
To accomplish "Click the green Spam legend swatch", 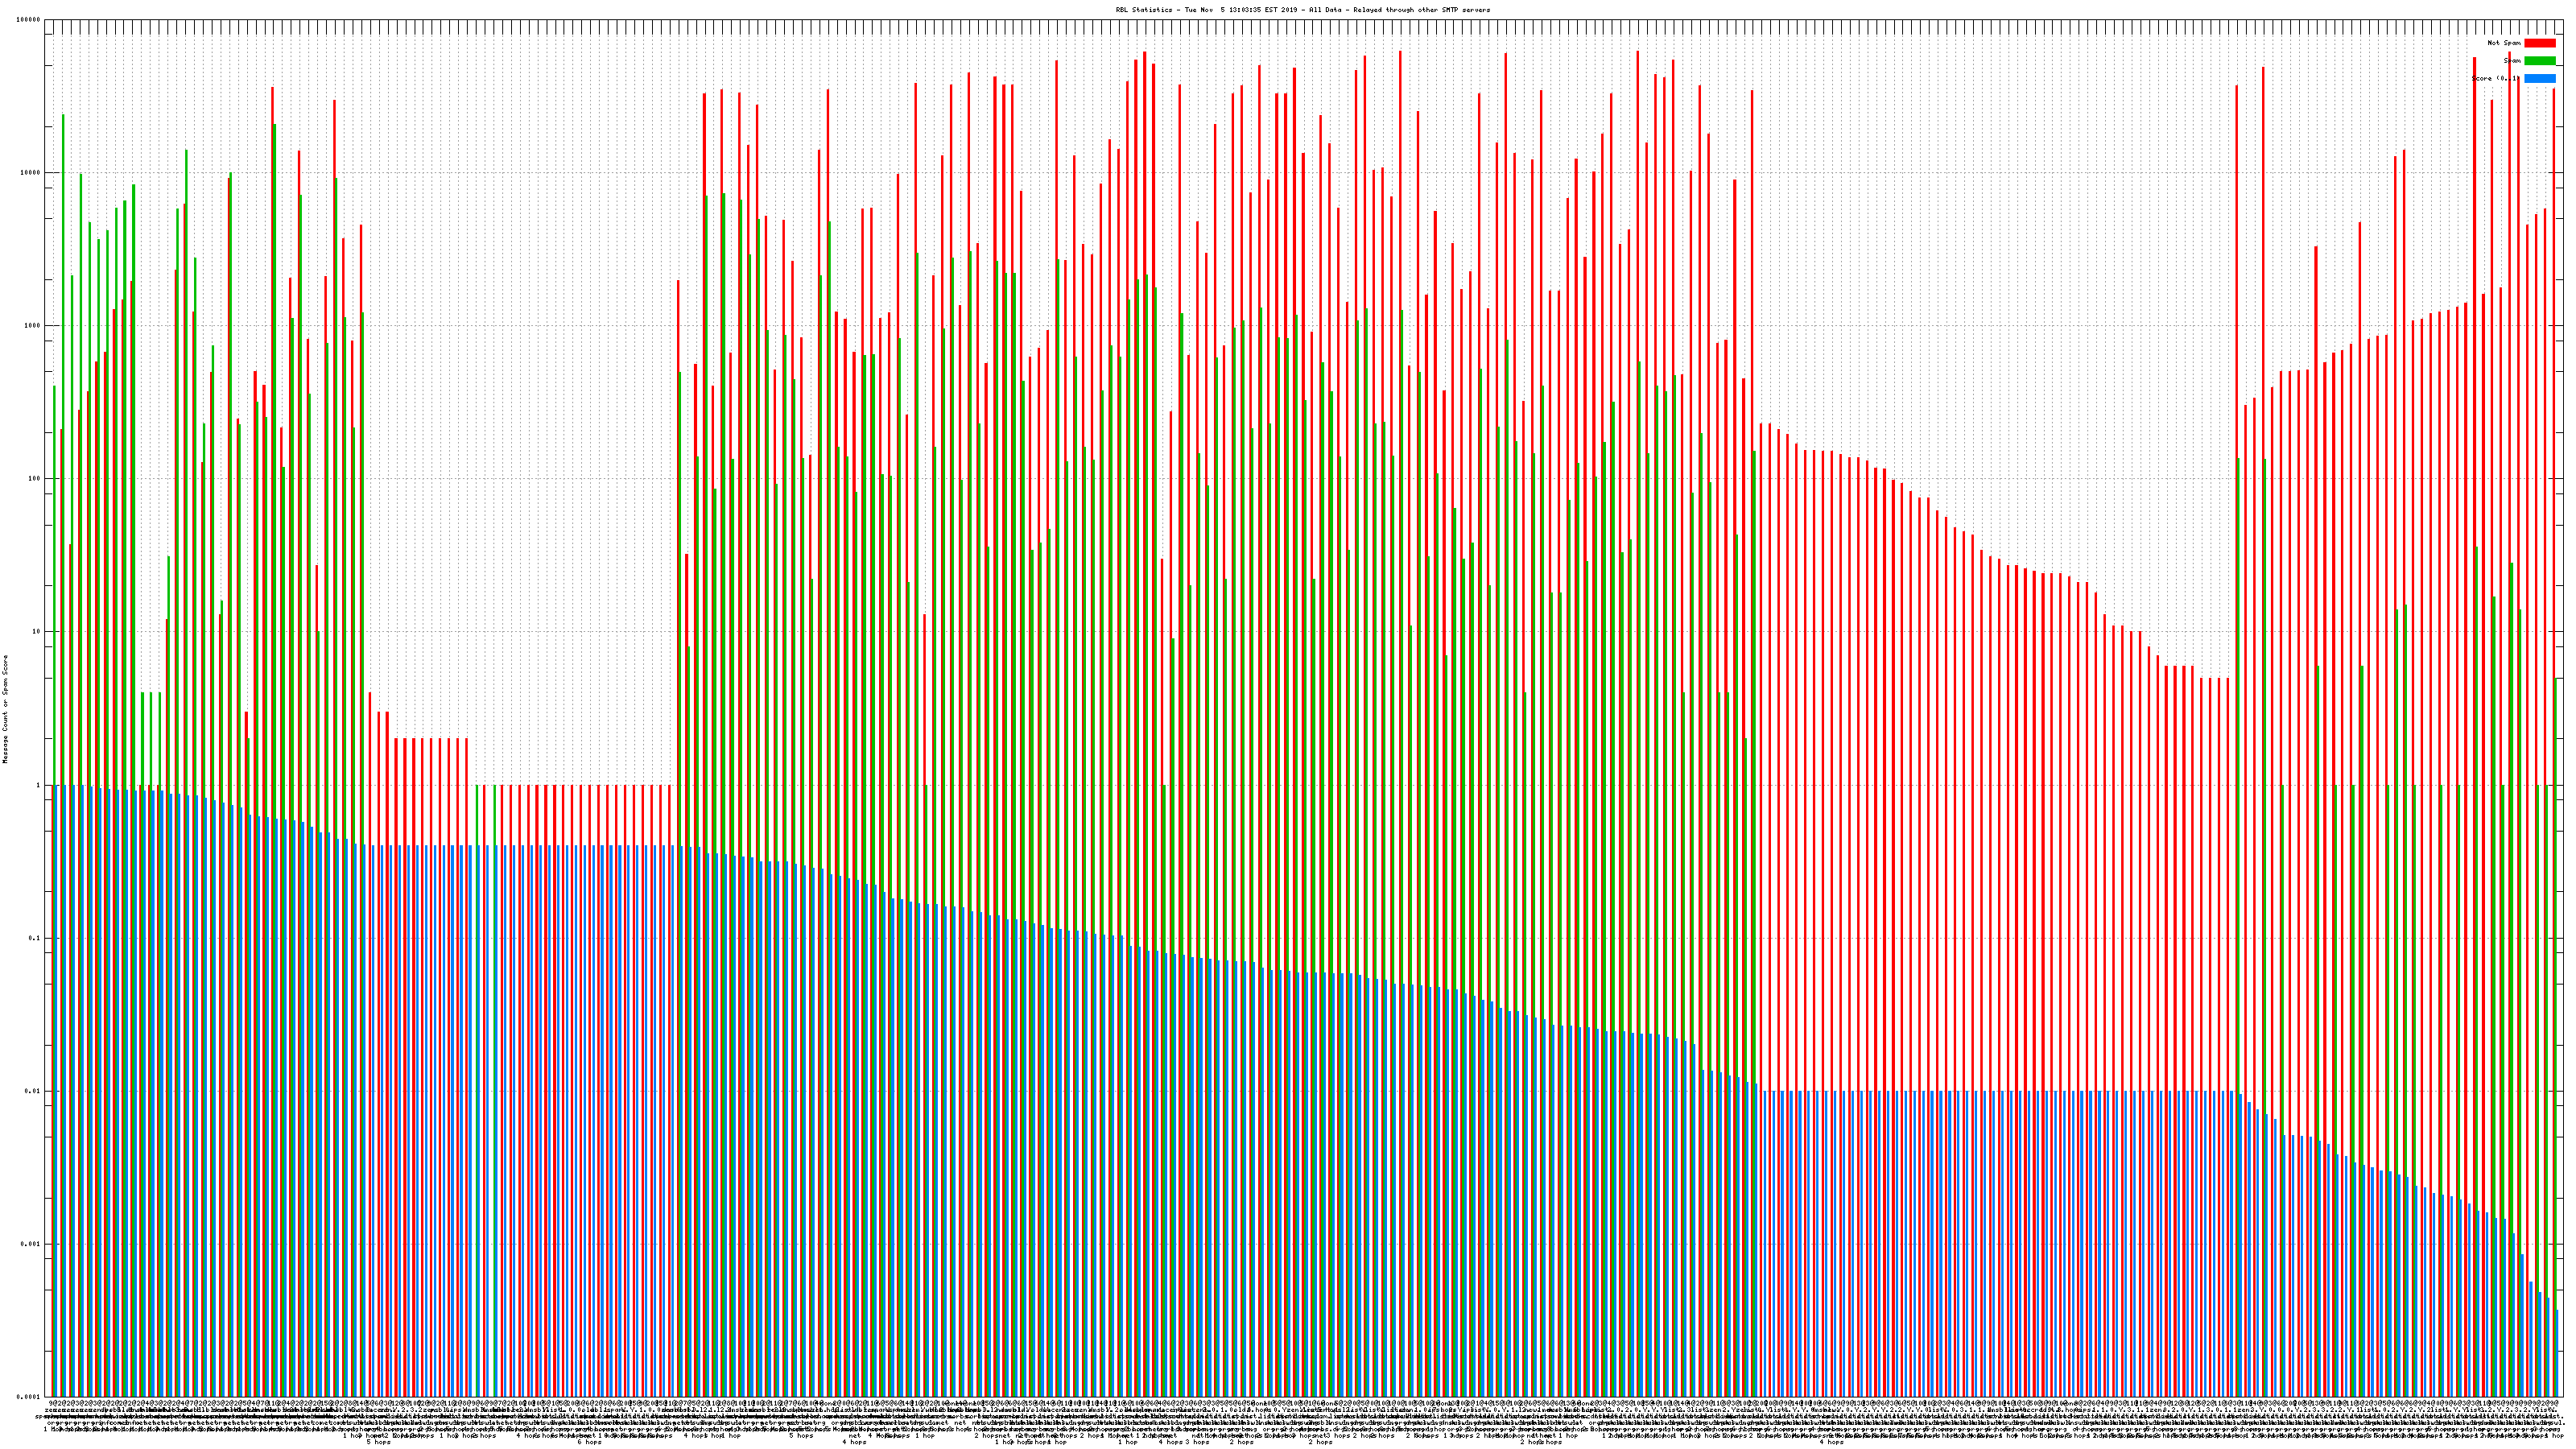I will [x=2539, y=61].
